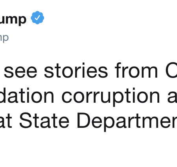The height and width of the screenshot is (167, 177).
Task: Click the partial word "dation" in second line
Action: (x=27, y=95)
